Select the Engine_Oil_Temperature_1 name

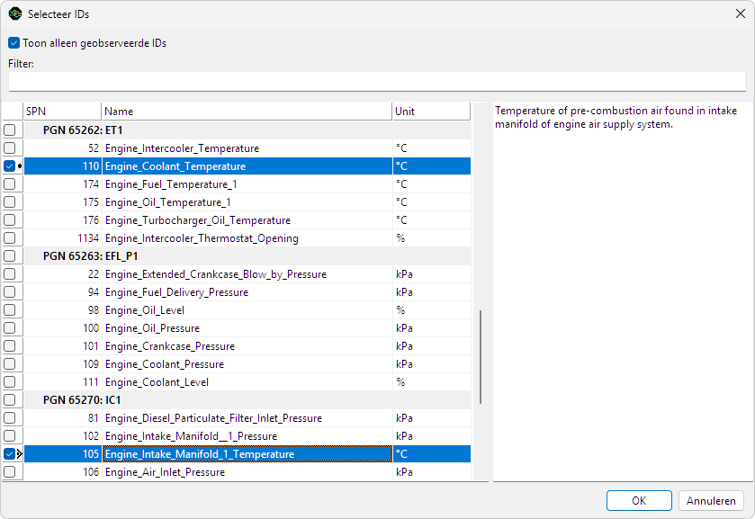pyautogui.click(x=167, y=202)
